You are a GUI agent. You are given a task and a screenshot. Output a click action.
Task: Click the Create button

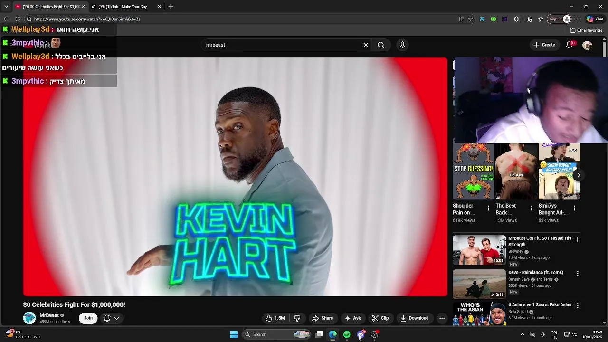[x=544, y=45]
